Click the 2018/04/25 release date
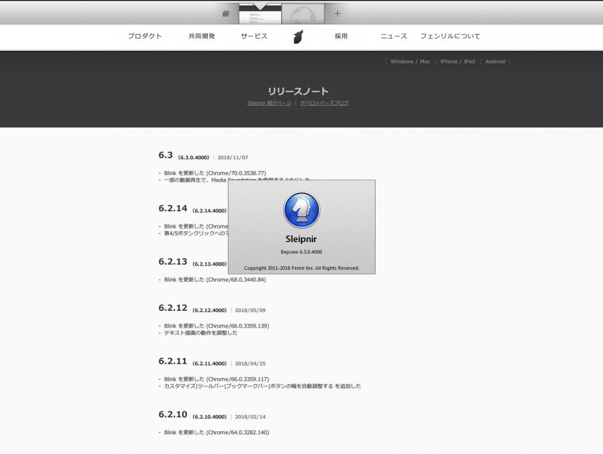 tap(250, 364)
